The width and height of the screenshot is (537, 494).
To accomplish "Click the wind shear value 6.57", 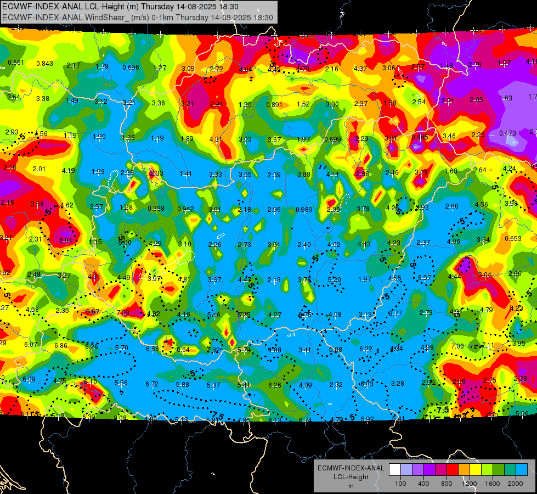I will click(425, 277).
